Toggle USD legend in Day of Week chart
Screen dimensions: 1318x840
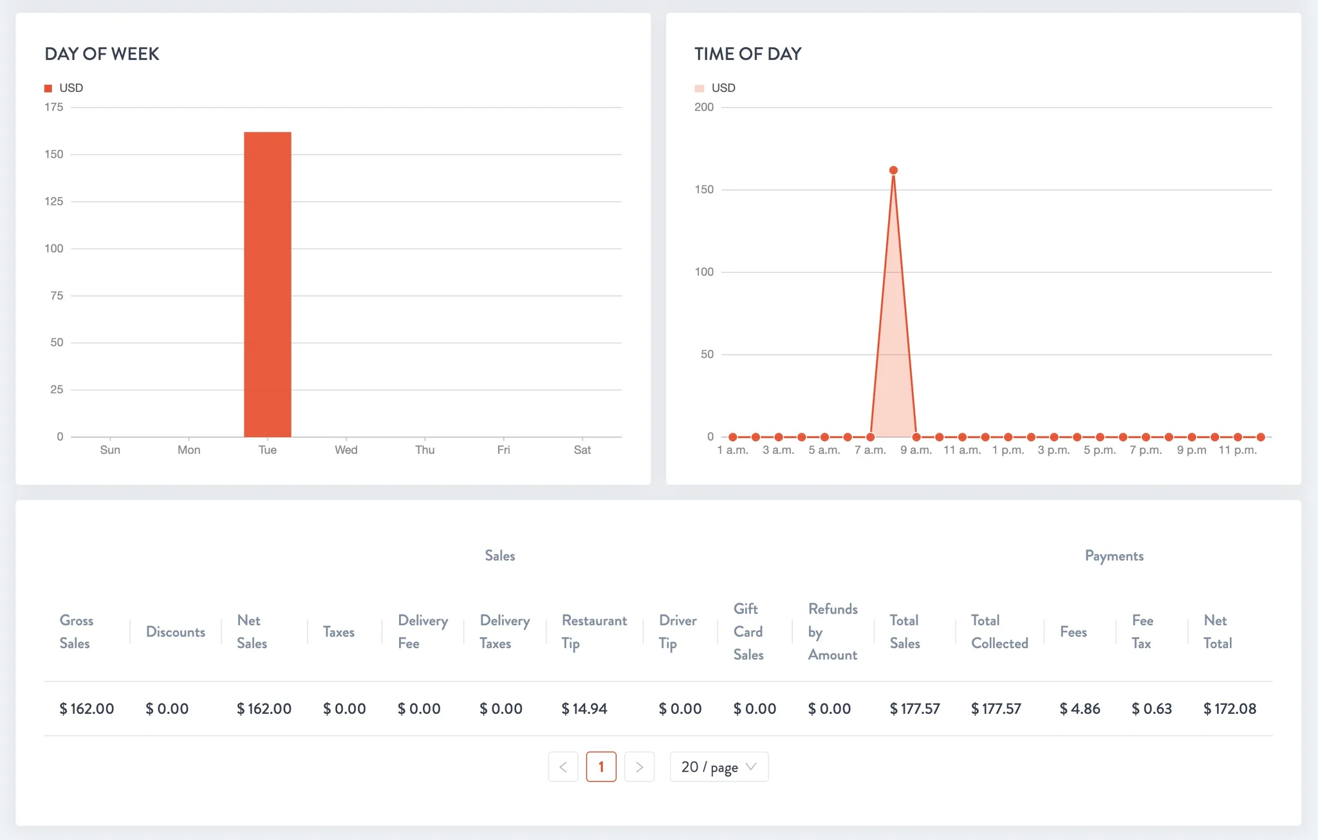click(x=64, y=88)
